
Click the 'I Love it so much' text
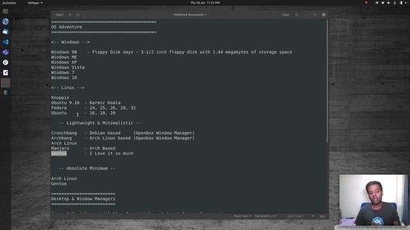tap(111, 153)
